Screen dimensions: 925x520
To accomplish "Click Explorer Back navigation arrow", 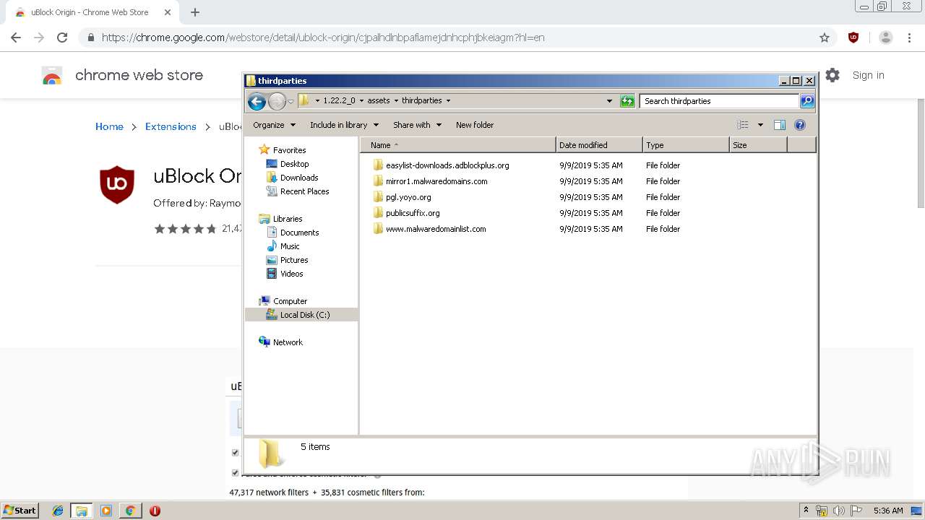I will click(257, 101).
